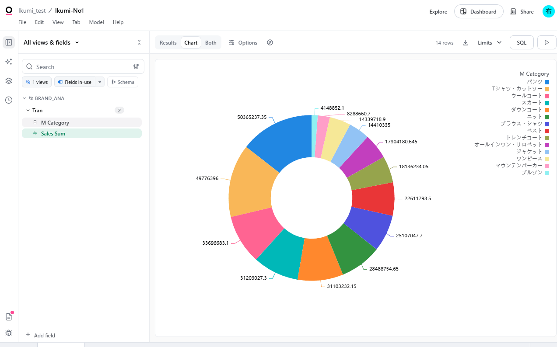Click the 14 rows count label
Viewport: 557px width, 347px height.
pyautogui.click(x=444, y=43)
